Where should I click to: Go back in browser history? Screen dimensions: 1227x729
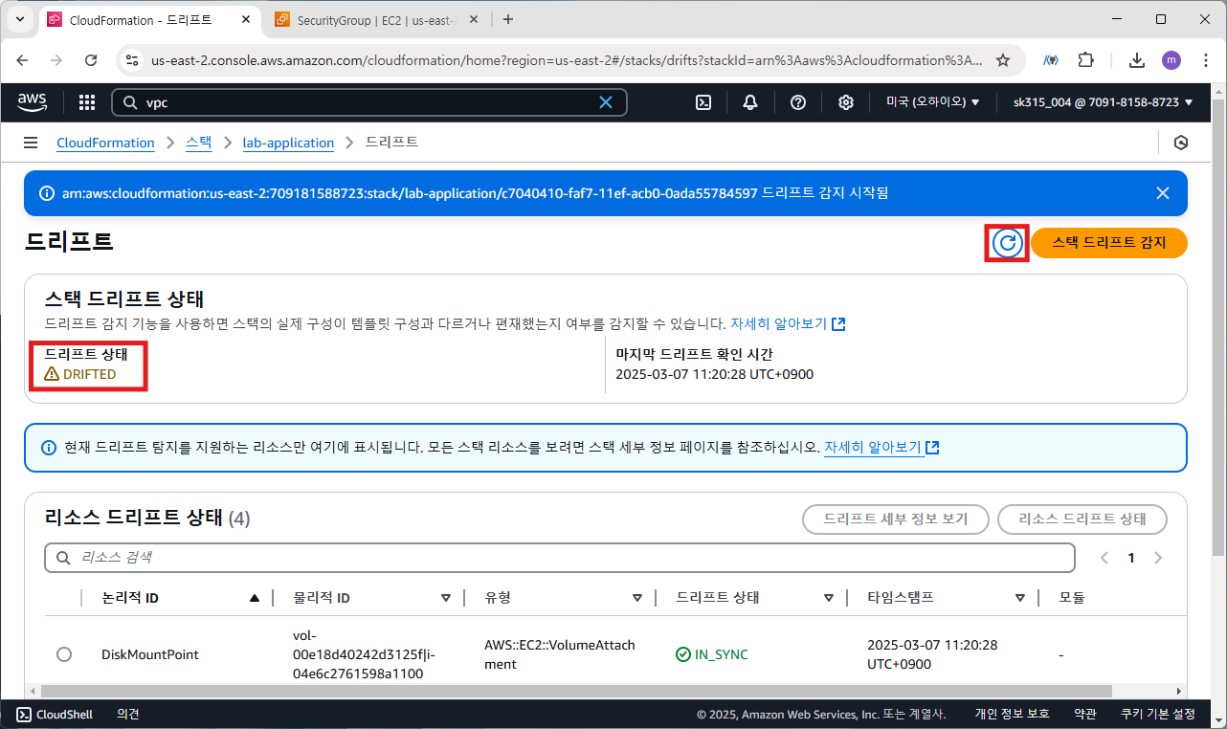point(22,60)
